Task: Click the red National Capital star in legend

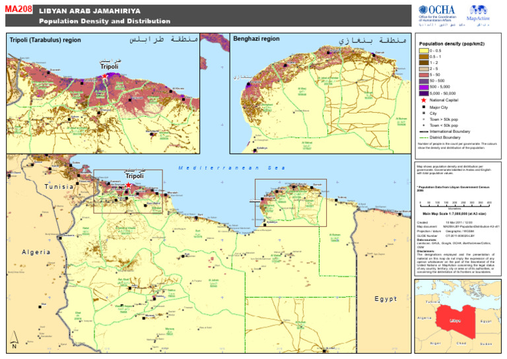Action: (423, 100)
